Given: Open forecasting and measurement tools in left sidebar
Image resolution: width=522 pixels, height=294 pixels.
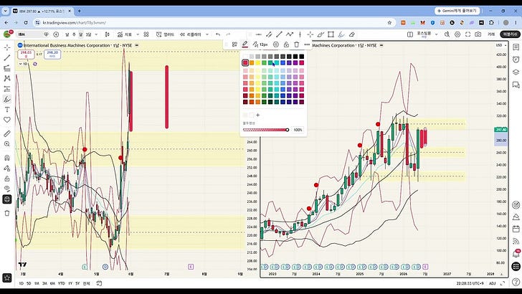Looking at the screenshot, I should pyautogui.click(x=7, y=89).
